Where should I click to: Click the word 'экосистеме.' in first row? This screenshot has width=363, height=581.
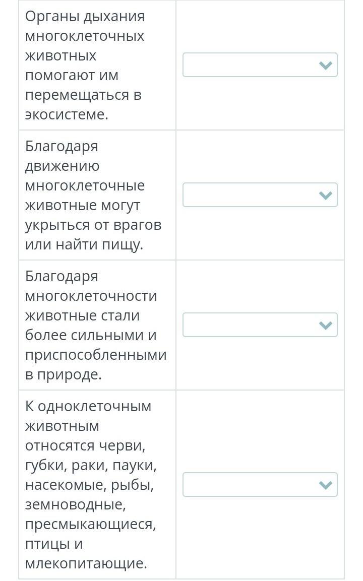point(67,114)
